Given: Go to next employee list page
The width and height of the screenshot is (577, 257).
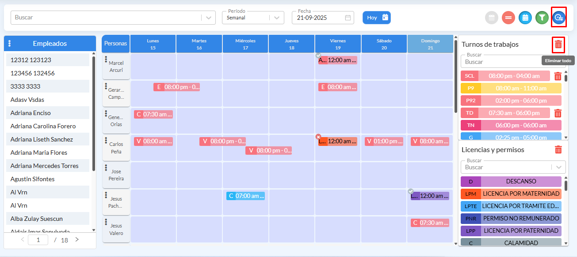Looking at the screenshot, I should pyautogui.click(x=77, y=240).
